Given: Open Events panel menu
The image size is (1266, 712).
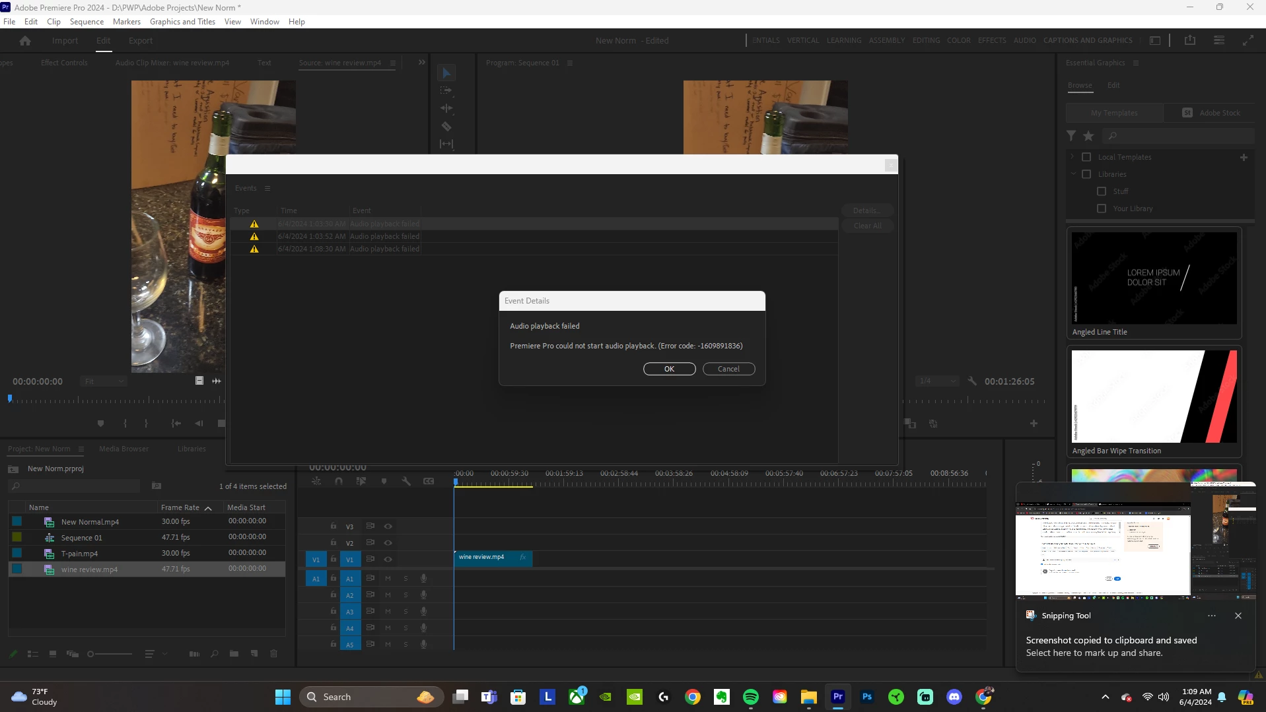Looking at the screenshot, I should pos(267,189).
